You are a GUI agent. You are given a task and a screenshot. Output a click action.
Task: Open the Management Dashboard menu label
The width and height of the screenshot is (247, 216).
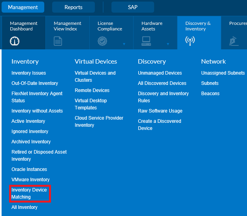tap(24, 26)
